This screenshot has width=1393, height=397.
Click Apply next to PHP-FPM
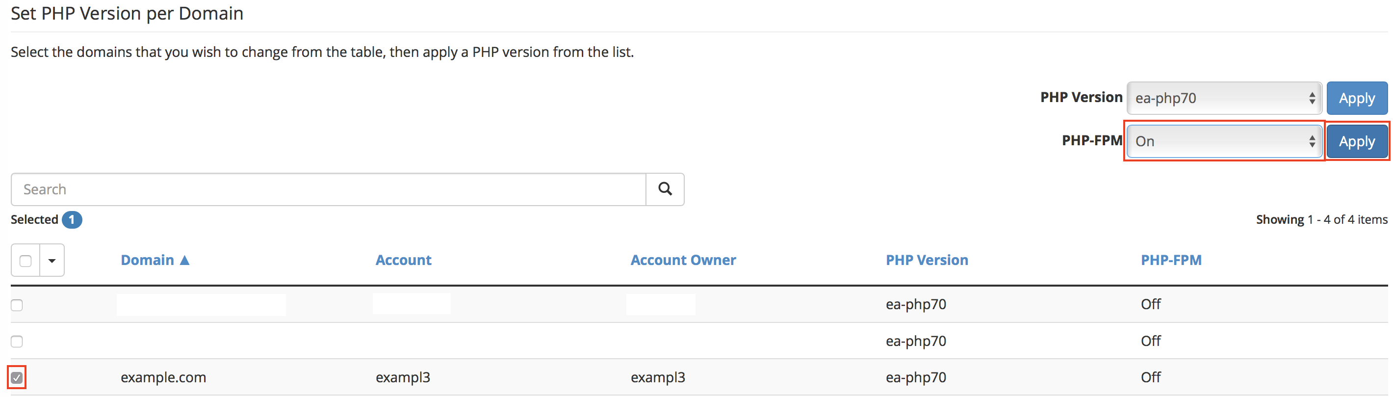1356,141
